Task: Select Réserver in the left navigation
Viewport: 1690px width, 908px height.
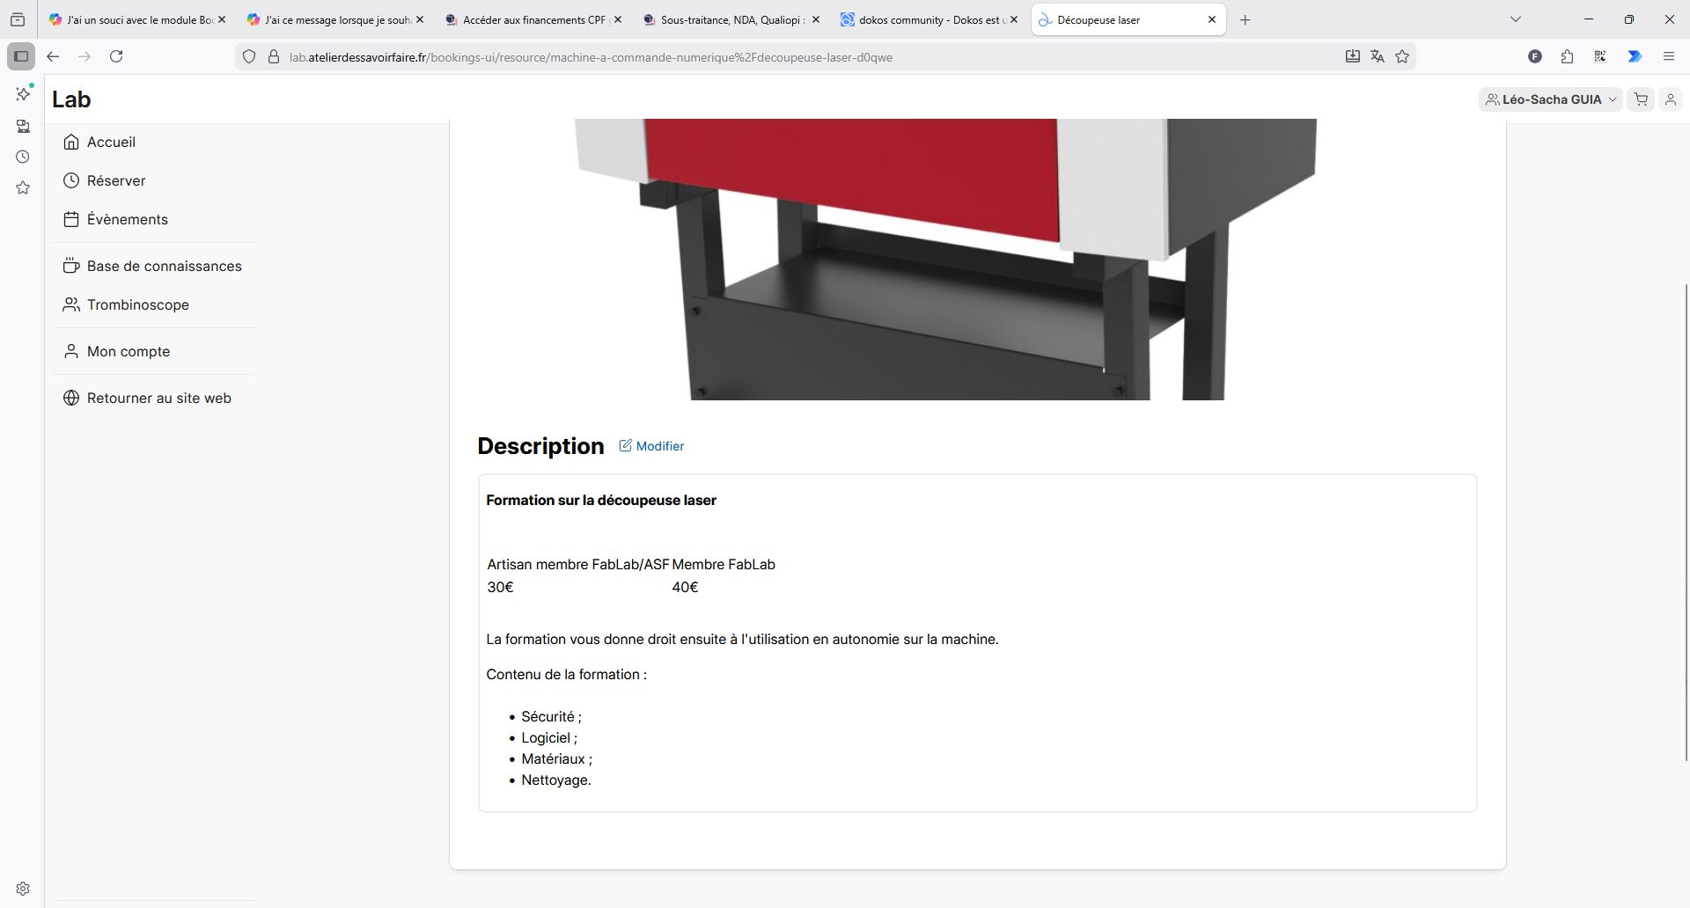Action: [x=116, y=180]
